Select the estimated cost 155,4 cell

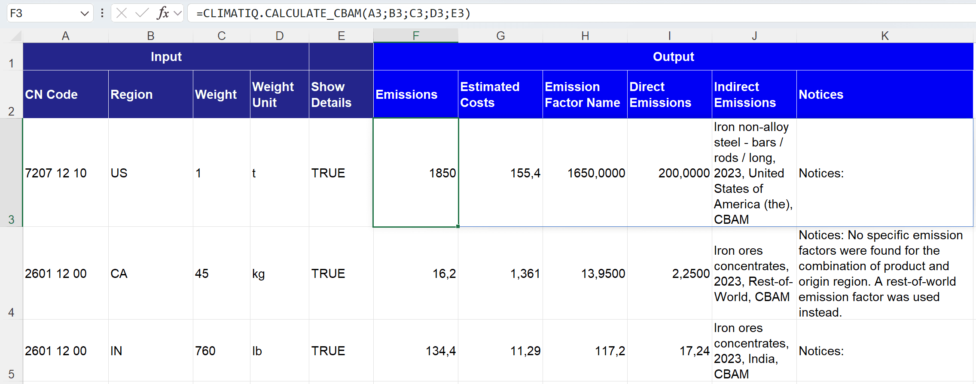point(500,173)
